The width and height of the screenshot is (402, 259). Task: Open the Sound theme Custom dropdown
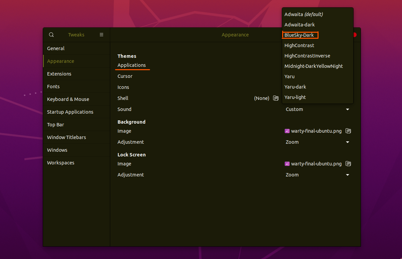click(318, 109)
